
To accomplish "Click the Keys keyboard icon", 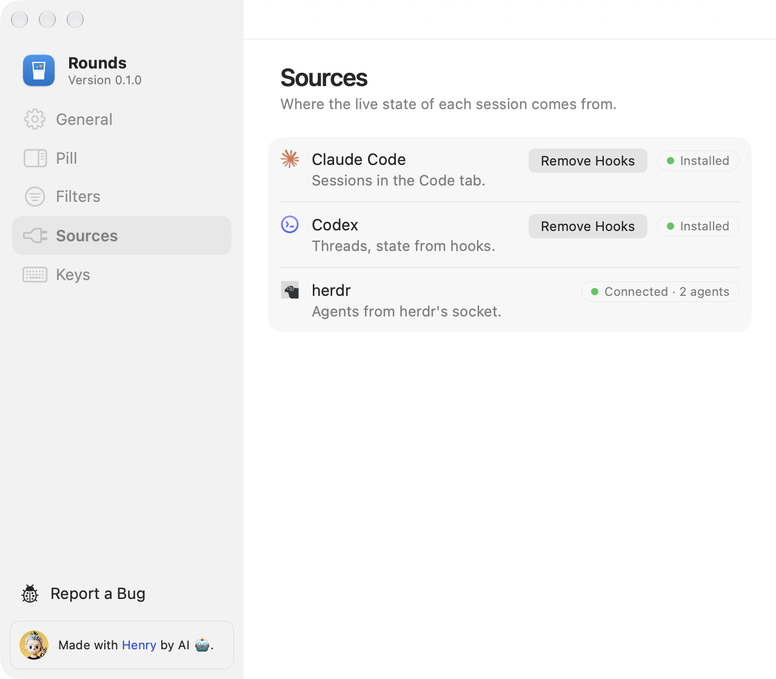I will 35,275.
